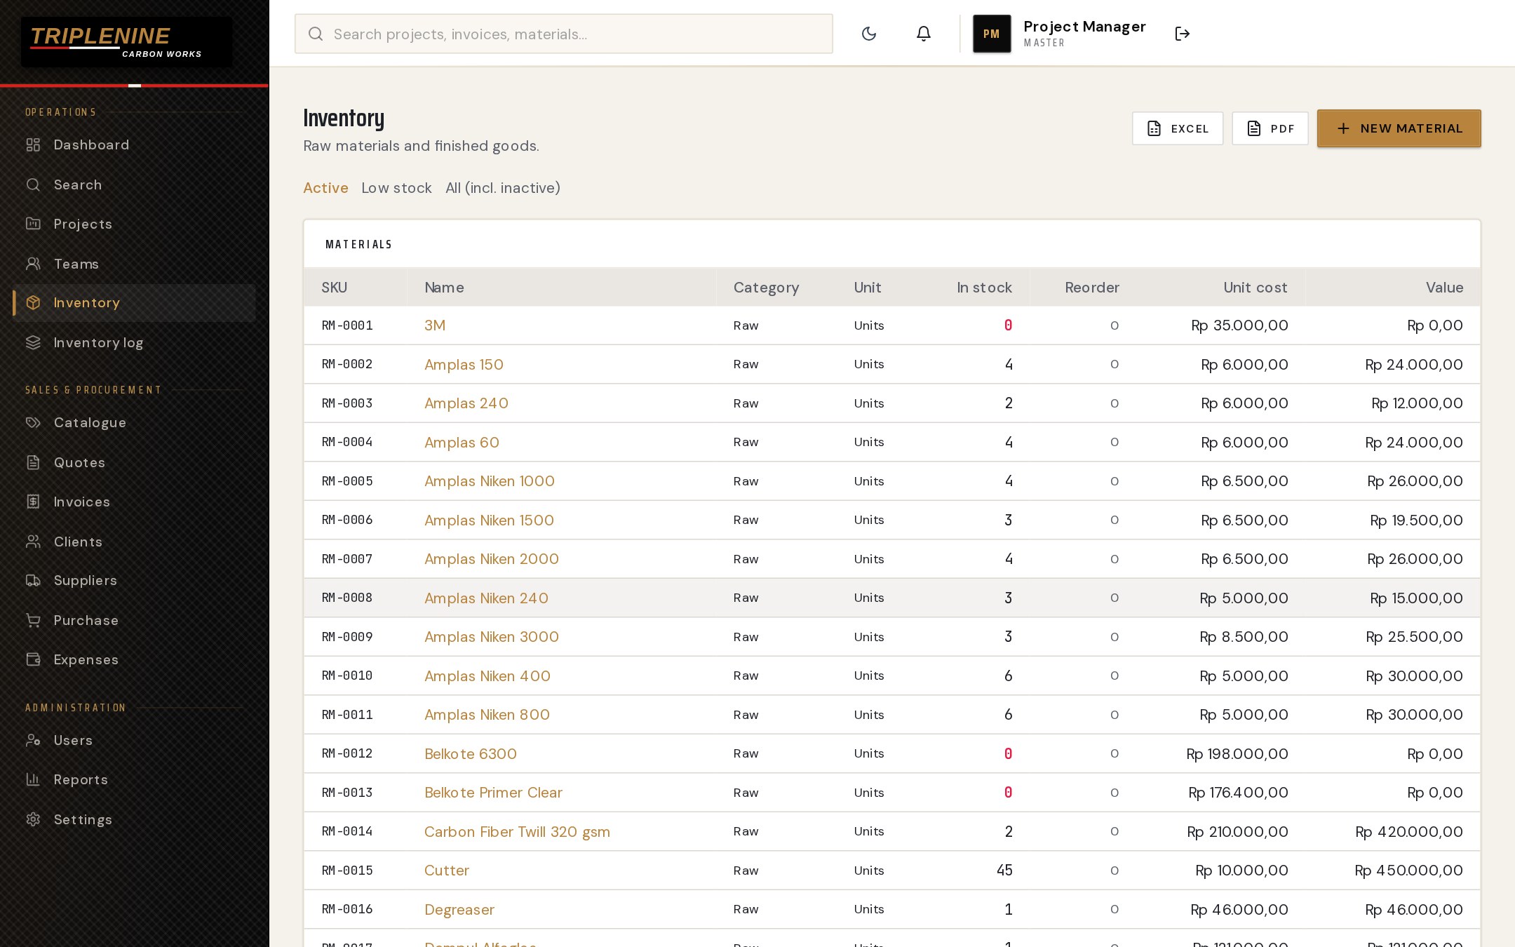The width and height of the screenshot is (1515, 947).
Task: Click value Rp 19.500,00
Action: [x=1417, y=520]
